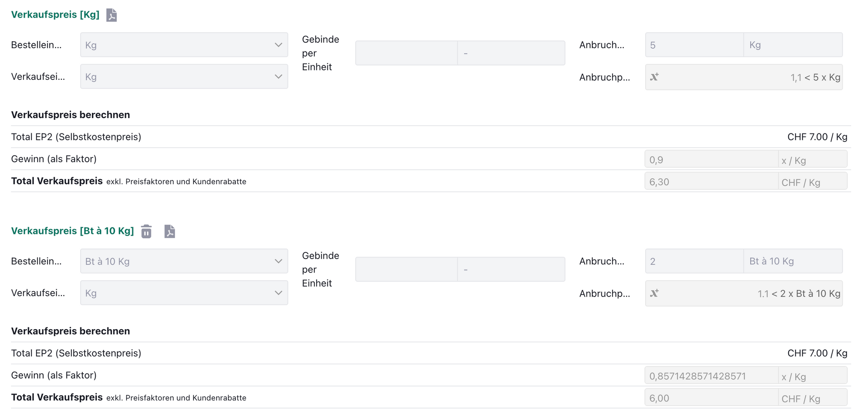Open PDF export for Verkaufspreis [Bt à 10 Kg]
Image resolution: width=858 pixels, height=418 pixels.
coord(169,231)
